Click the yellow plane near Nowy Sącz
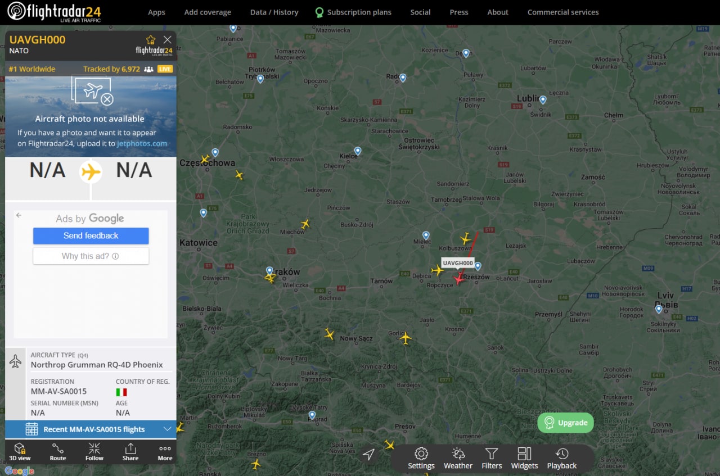Viewport: 720px width, 476px height. point(330,334)
